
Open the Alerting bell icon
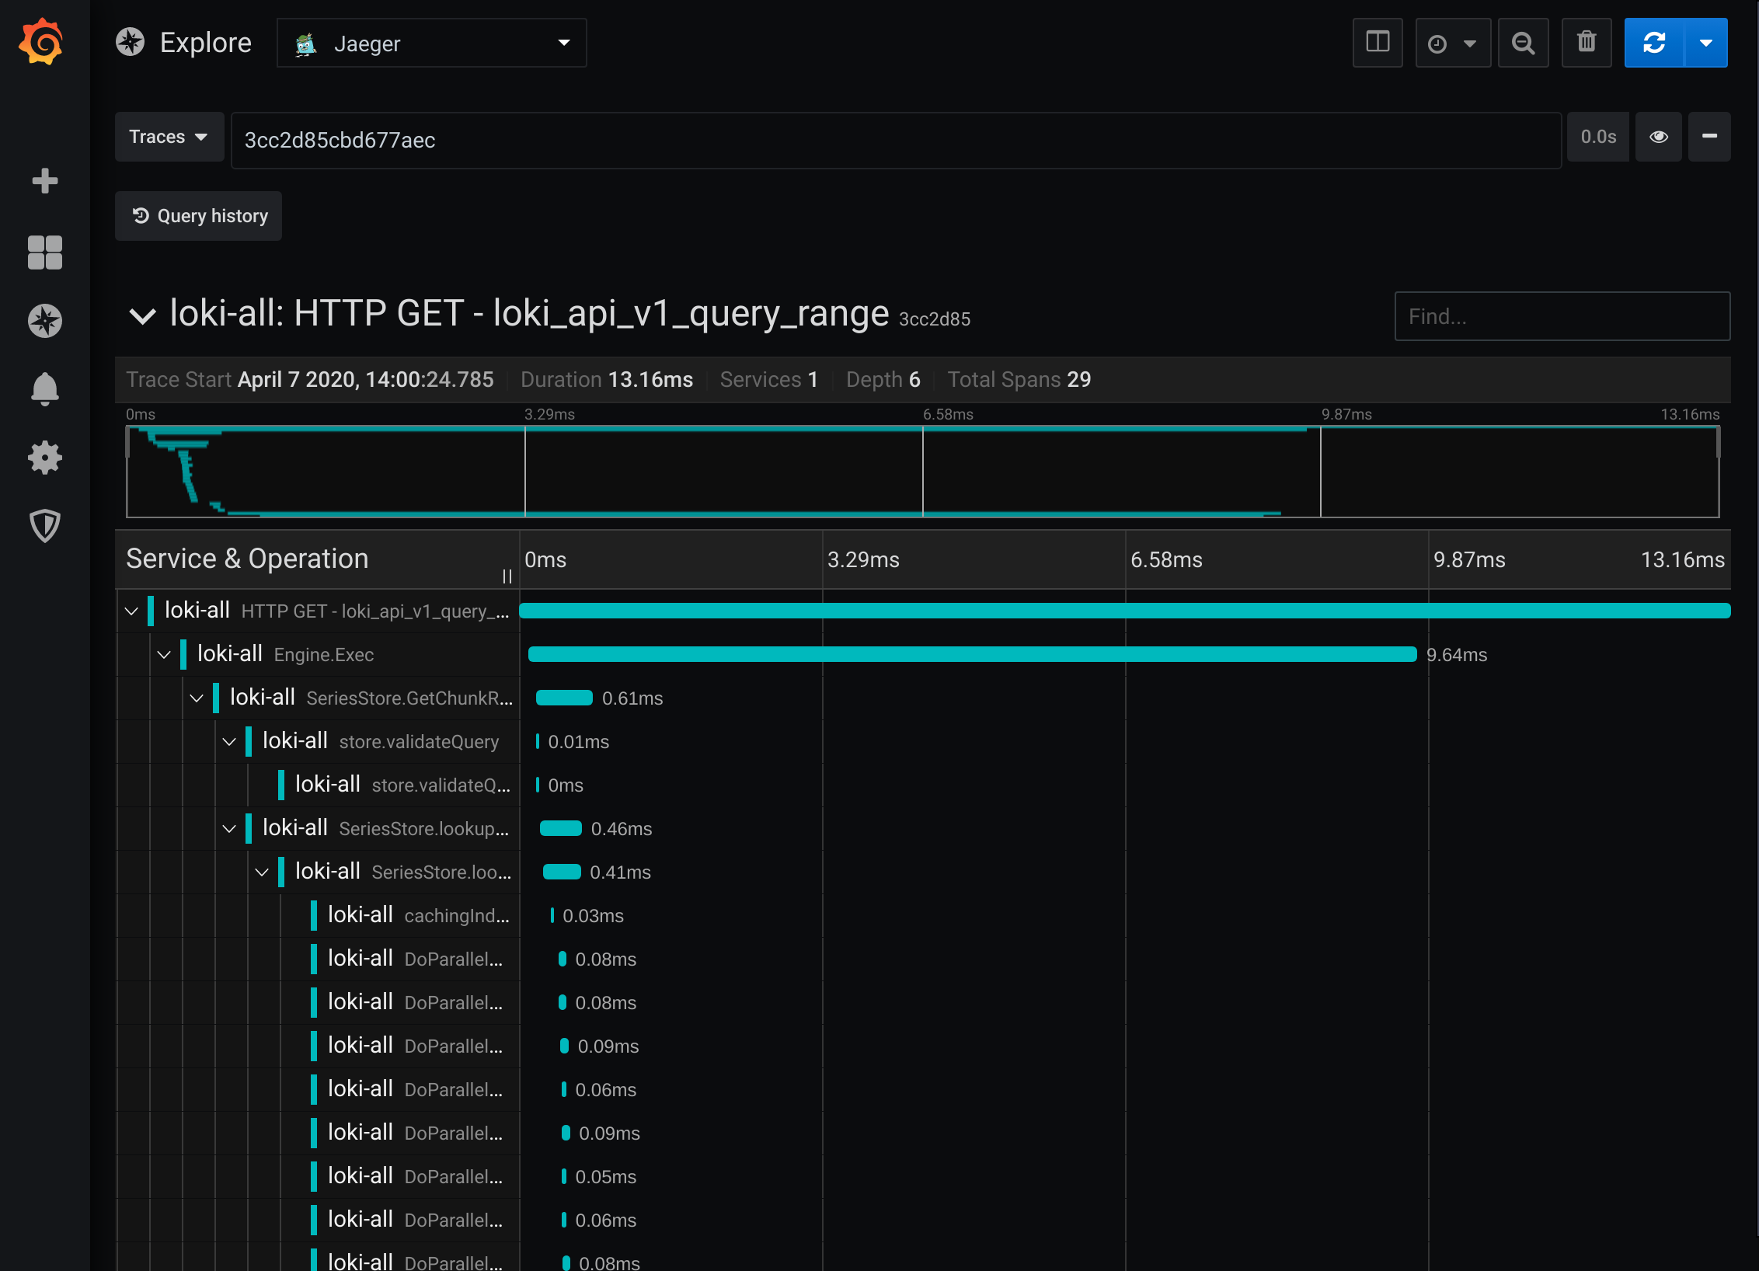pos(44,389)
